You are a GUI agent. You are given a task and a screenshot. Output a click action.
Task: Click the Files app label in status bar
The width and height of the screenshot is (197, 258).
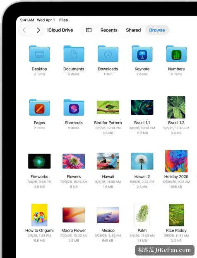point(63,20)
